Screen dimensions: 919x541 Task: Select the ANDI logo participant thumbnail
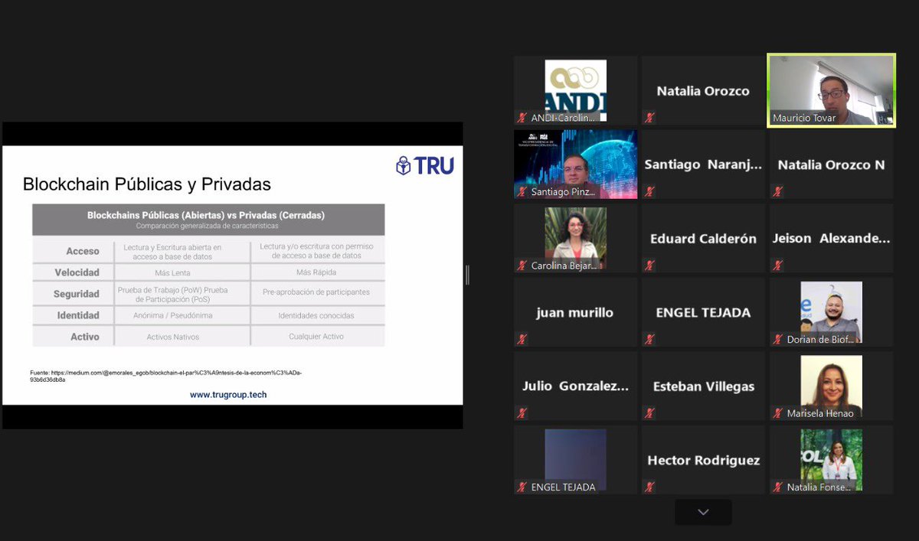(575, 90)
